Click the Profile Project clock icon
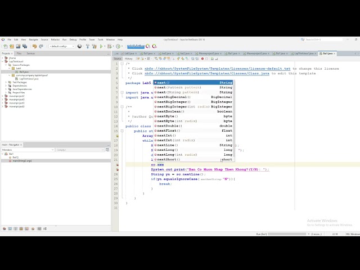 118,46
